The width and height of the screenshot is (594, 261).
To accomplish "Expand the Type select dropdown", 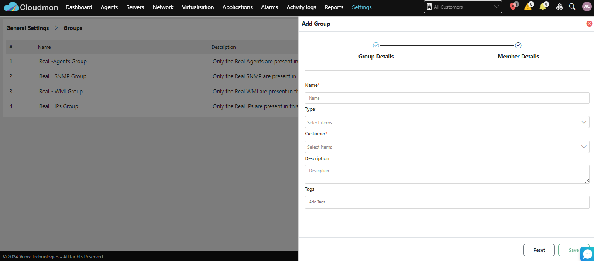I will click(447, 122).
